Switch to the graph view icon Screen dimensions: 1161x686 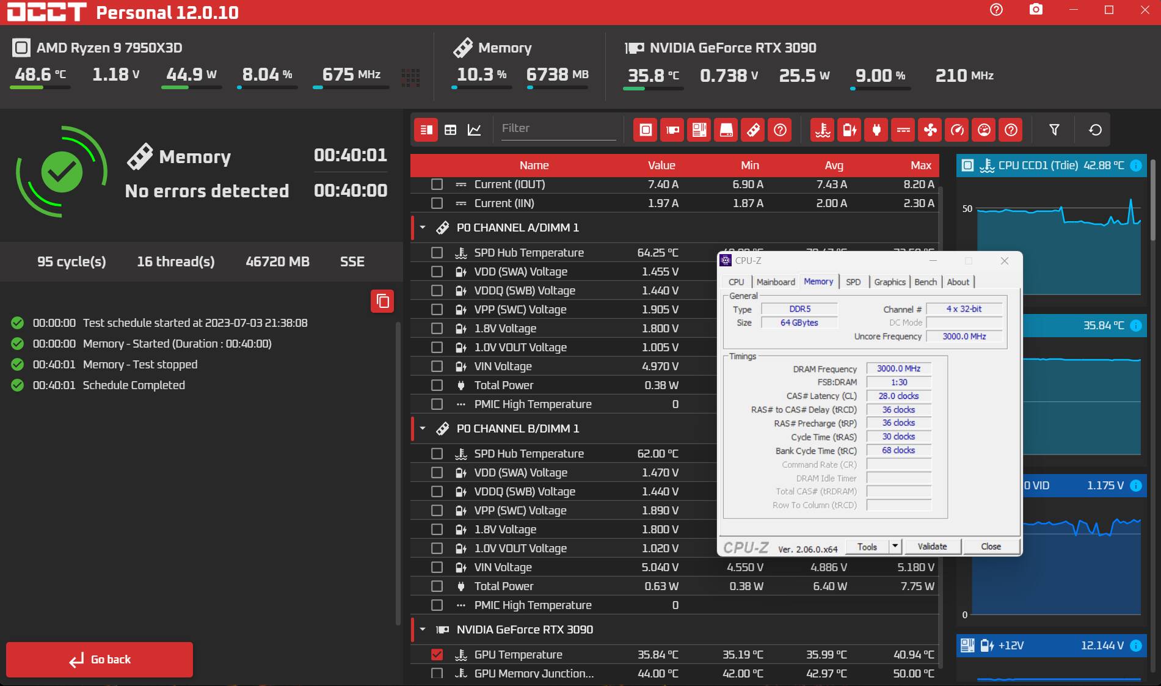point(474,130)
